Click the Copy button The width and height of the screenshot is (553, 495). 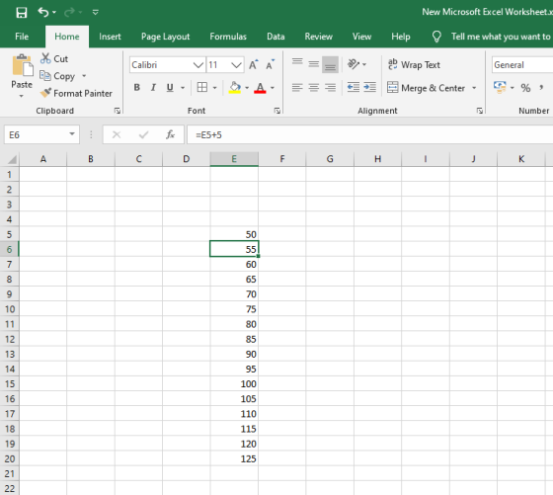[57, 76]
